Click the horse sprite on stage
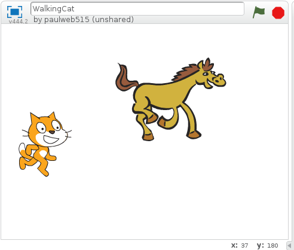294x250 pixels. (x=170, y=99)
